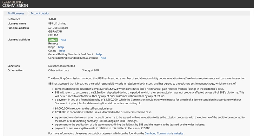This screenshot has width=254, height=139.
Task: Open help next to the Active badge
Action: 63,40
